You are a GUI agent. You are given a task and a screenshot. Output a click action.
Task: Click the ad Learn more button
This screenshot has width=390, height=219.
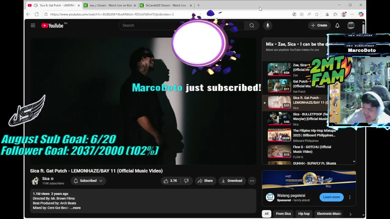[x=331, y=197]
